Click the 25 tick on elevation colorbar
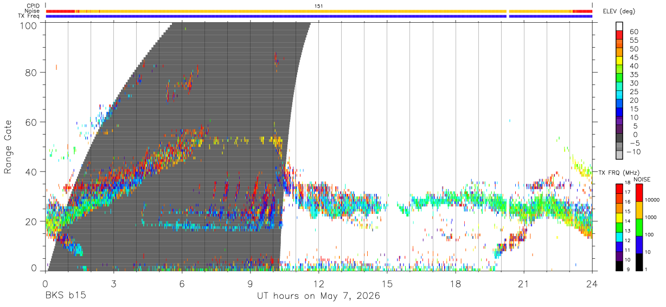 pos(634,92)
